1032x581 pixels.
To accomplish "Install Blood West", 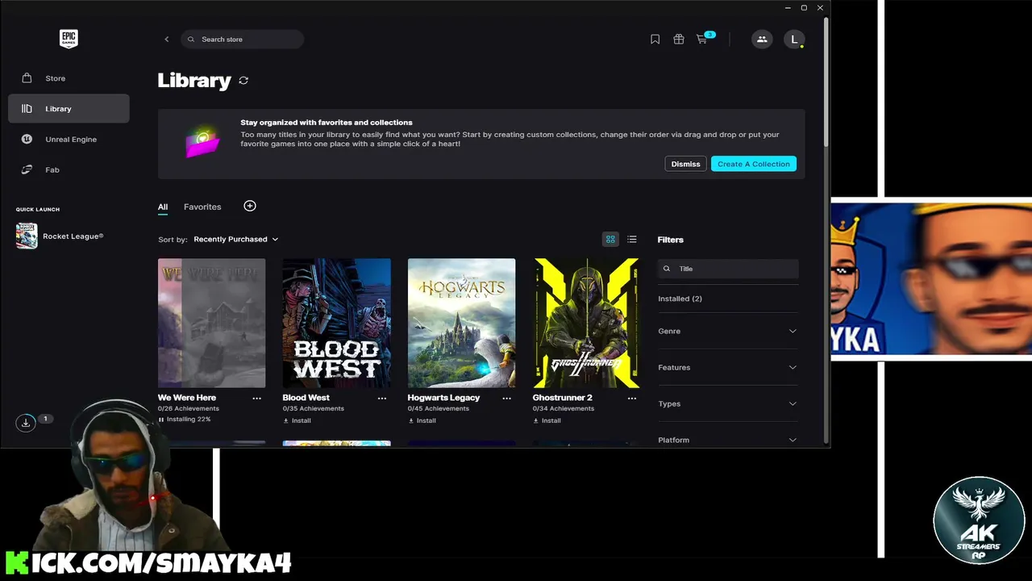I will pos(297,420).
